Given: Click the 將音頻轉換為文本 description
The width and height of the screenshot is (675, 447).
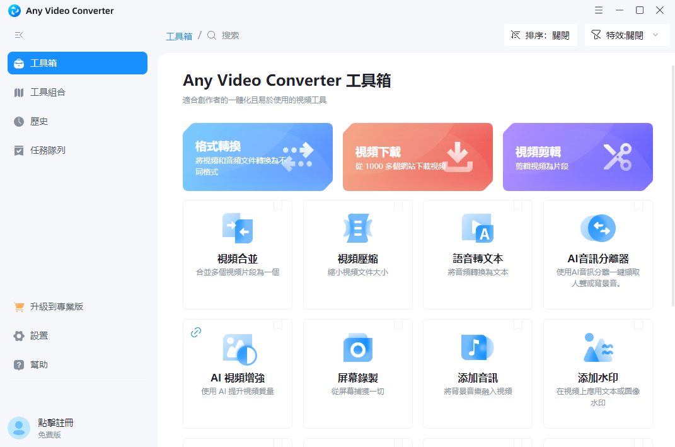Looking at the screenshot, I should pyautogui.click(x=478, y=272).
